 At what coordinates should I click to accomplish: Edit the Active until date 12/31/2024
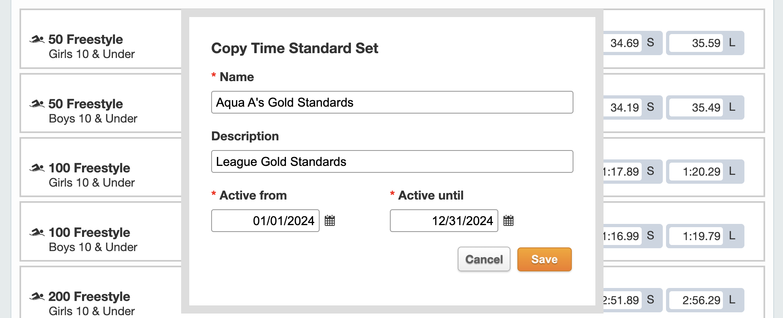(x=444, y=221)
